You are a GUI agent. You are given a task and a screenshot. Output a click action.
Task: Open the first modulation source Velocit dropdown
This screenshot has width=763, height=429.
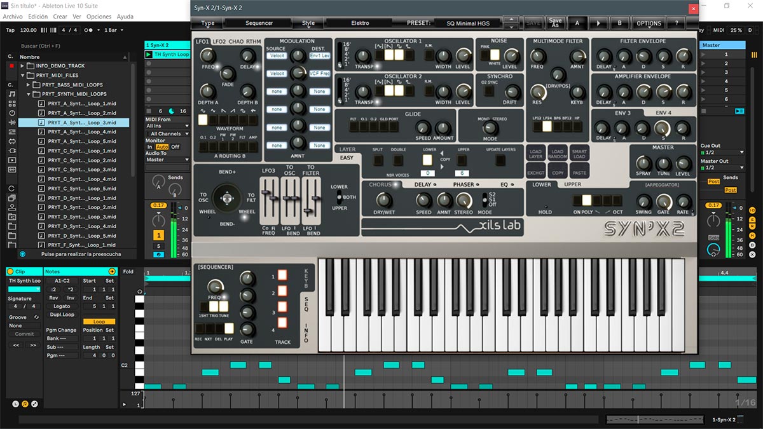[277, 56]
